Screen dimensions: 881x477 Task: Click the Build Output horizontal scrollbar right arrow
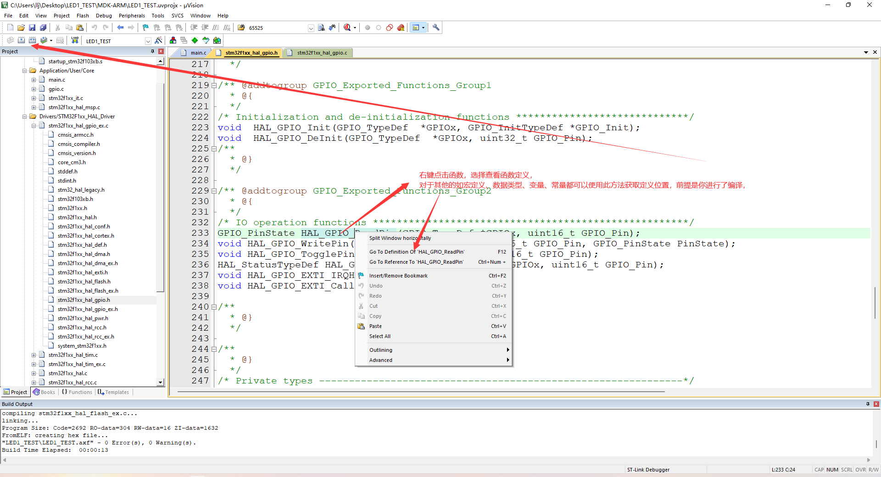point(868,460)
